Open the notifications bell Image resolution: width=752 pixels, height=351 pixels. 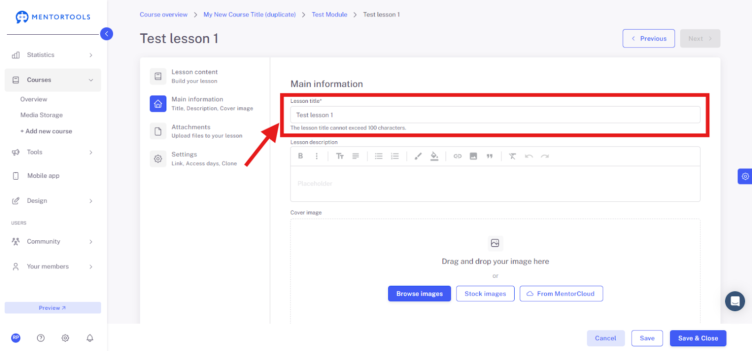coord(90,338)
